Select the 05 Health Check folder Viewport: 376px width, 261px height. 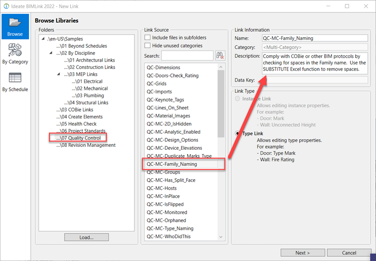point(76,124)
